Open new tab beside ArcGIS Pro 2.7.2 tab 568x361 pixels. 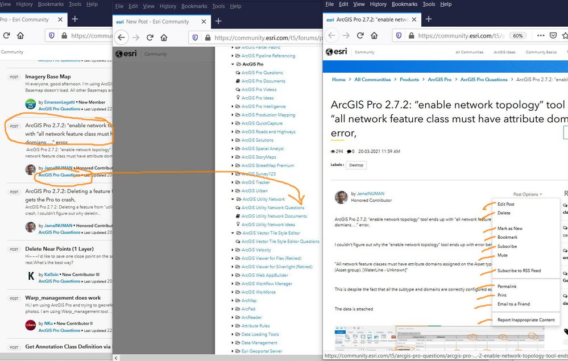(x=429, y=19)
